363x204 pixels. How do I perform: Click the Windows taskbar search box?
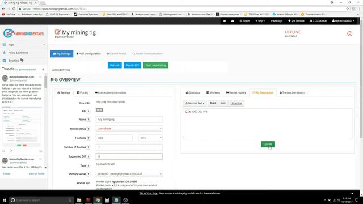(41, 200)
